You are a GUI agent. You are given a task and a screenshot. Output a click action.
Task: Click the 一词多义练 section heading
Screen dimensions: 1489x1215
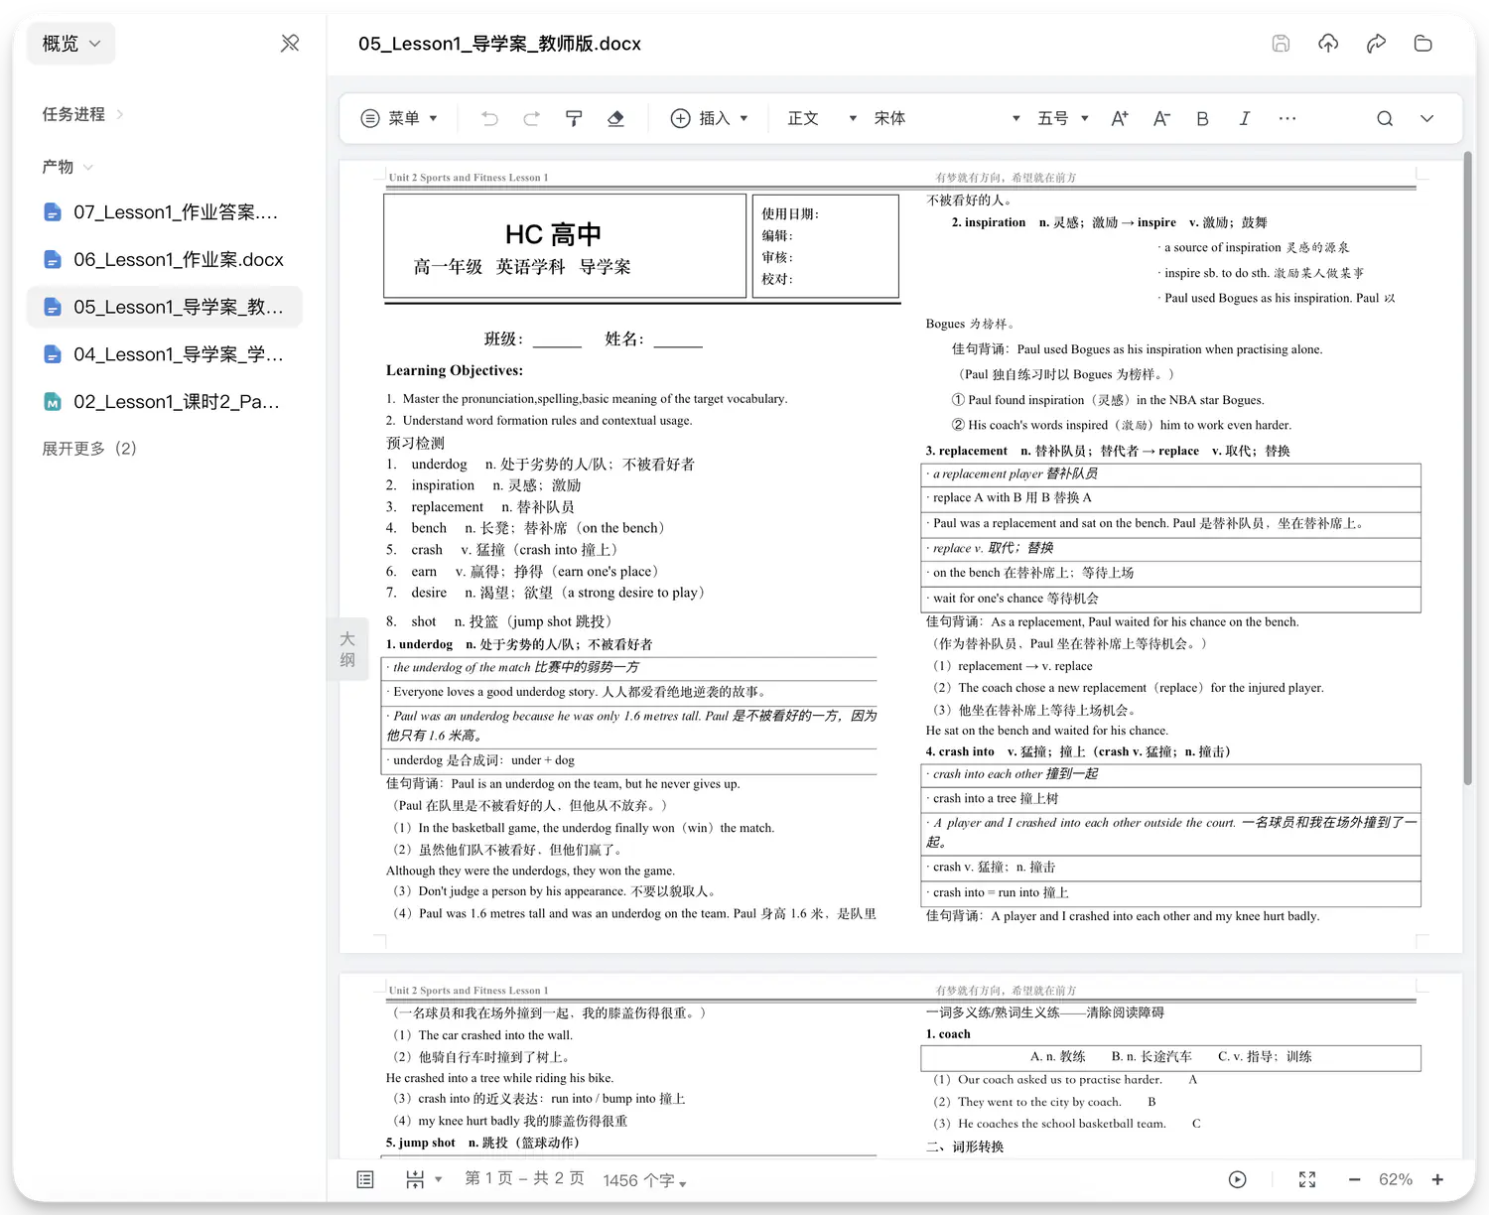pos(1044,1012)
